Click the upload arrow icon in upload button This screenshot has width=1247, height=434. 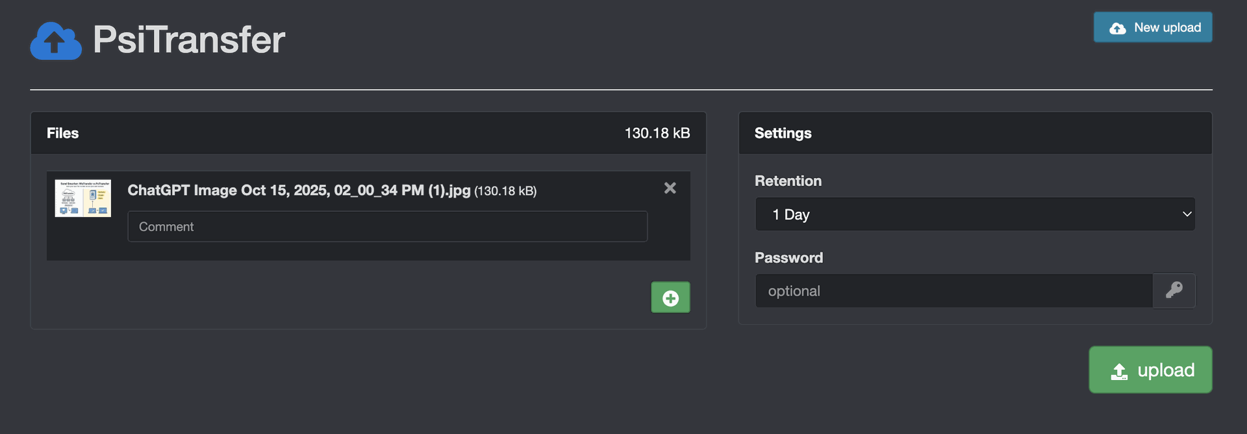[1119, 371]
